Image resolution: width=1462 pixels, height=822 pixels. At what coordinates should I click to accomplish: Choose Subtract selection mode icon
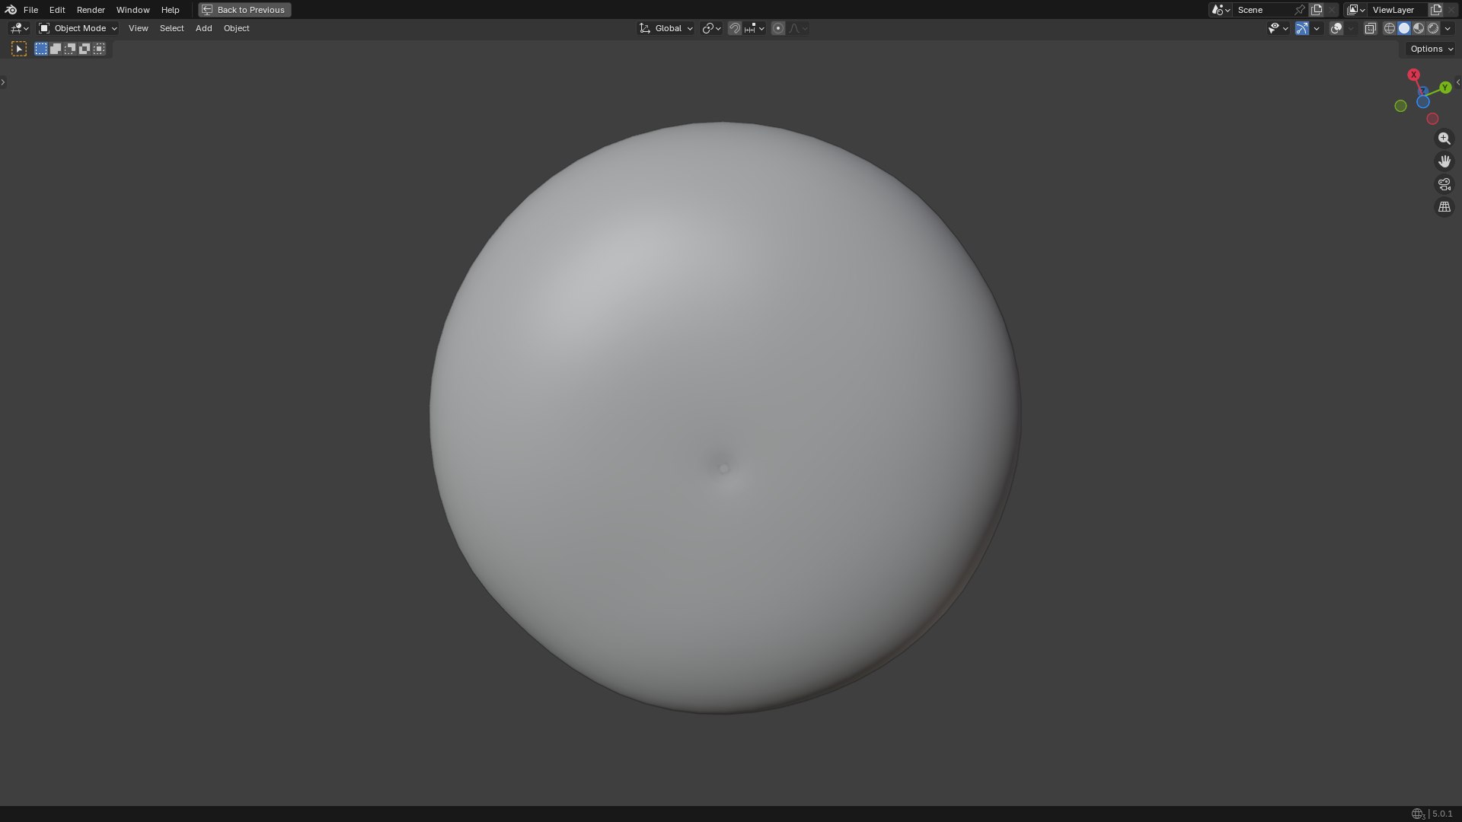coord(70,49)
